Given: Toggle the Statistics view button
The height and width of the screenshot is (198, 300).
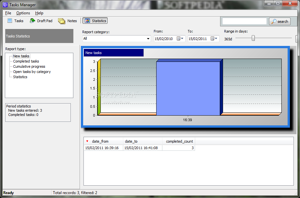Looking at the screenshot, I should [95, 21].
